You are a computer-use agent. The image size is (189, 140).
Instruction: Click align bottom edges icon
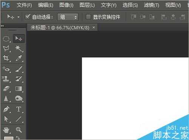(x=152, y=17)
